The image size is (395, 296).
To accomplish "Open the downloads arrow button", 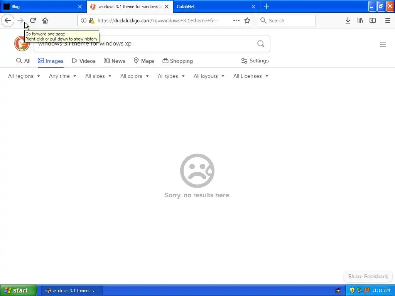I will 348,21.
